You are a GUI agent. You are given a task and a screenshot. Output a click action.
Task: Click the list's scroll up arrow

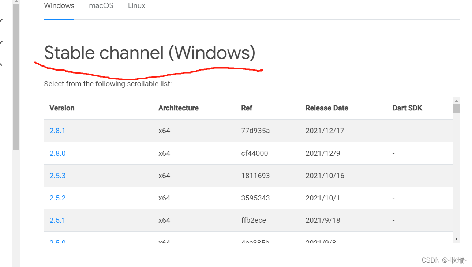pyautogui.click(x=456, y=101)
